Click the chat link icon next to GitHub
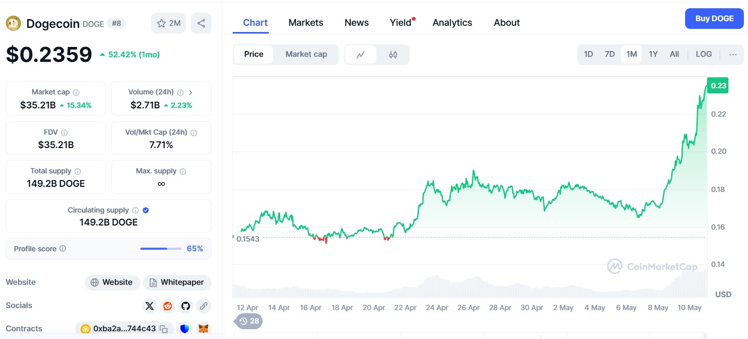The image size is (748, 339). pyautogui.click(x=203, y=305)
